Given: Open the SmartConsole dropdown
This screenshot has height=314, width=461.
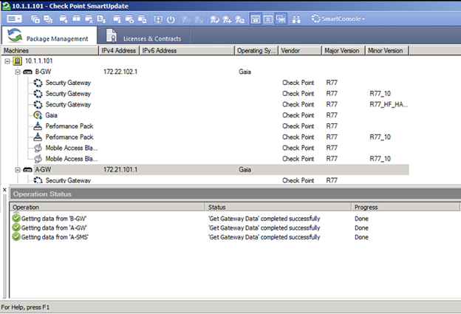Looking at the screenshot, I should (338, 18).
